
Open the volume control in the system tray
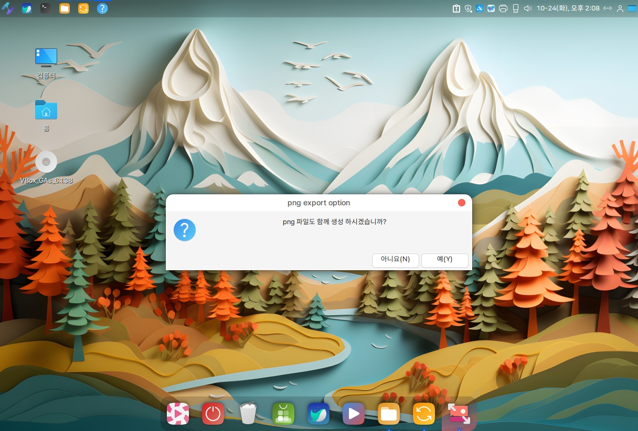[527, 8]
